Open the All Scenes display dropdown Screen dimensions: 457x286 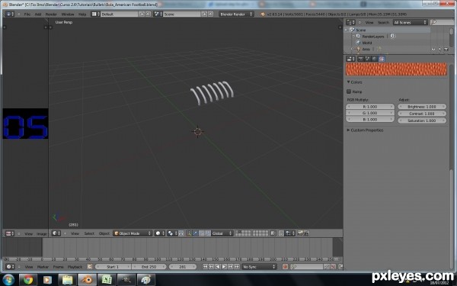tap(410, 22)
